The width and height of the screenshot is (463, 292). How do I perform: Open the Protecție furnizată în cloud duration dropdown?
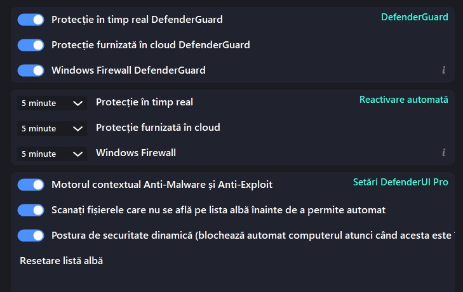(52, 128)
